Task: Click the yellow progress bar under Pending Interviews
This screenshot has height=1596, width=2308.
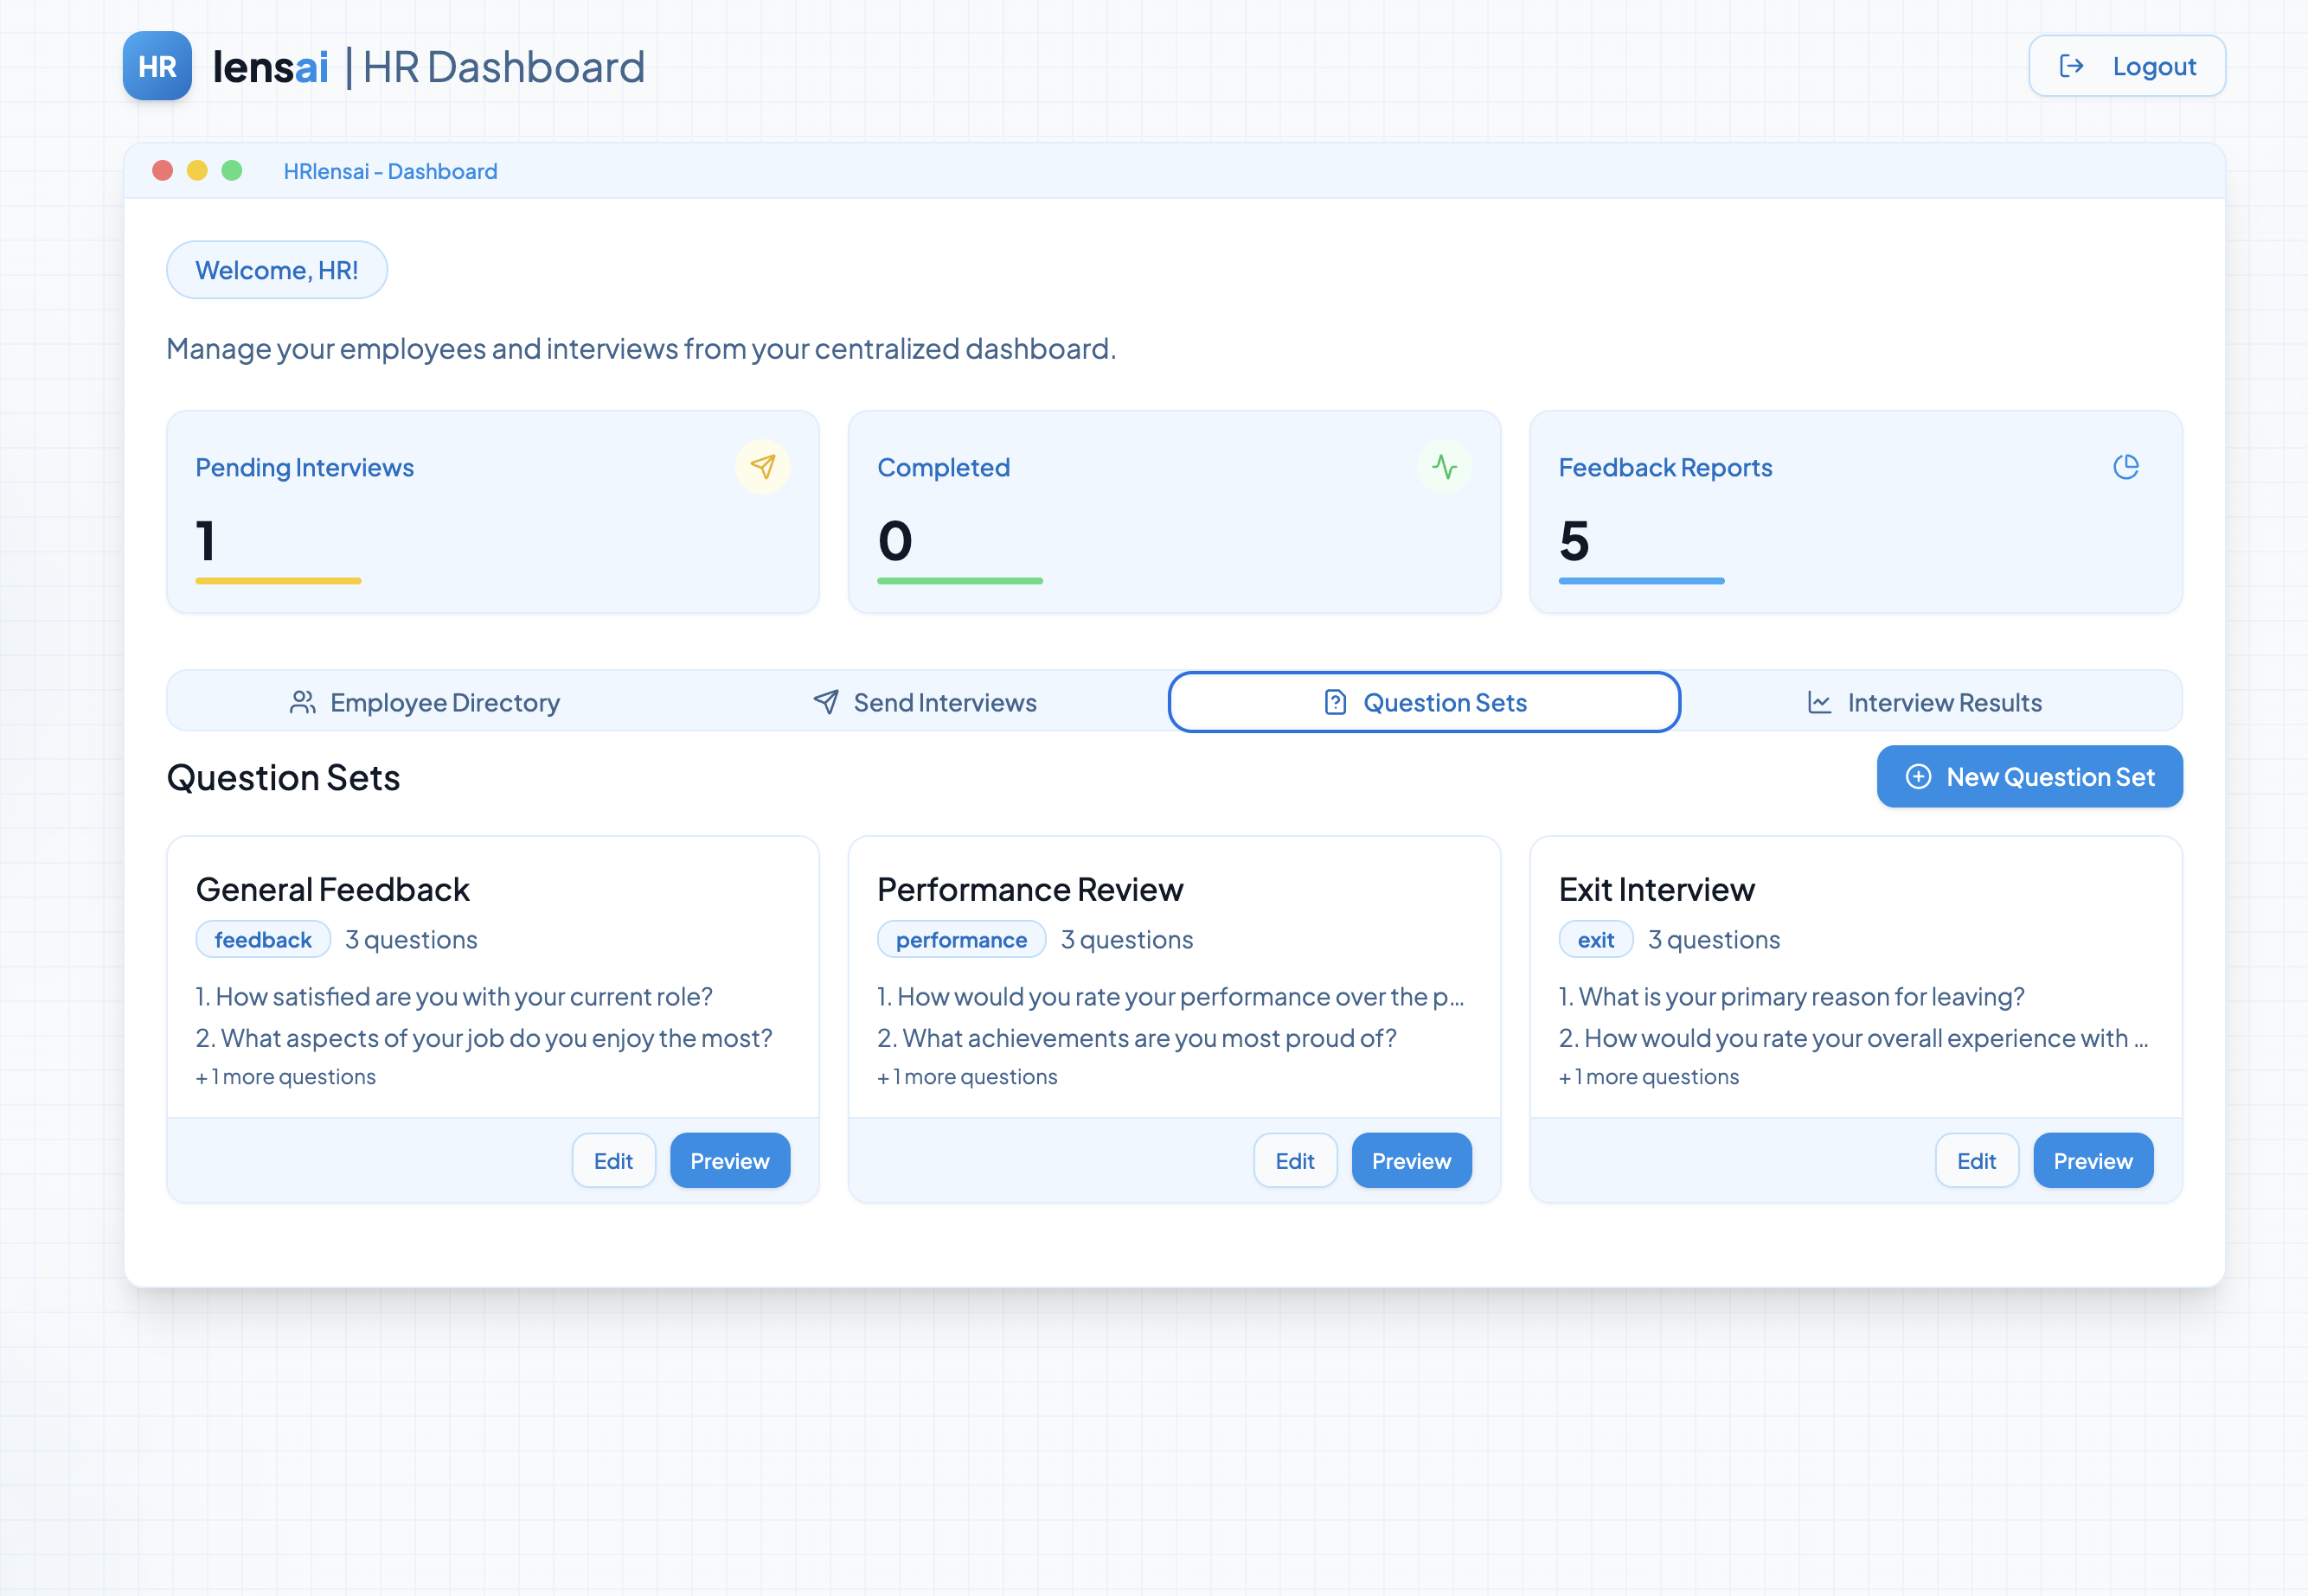Action: (279, 581)
